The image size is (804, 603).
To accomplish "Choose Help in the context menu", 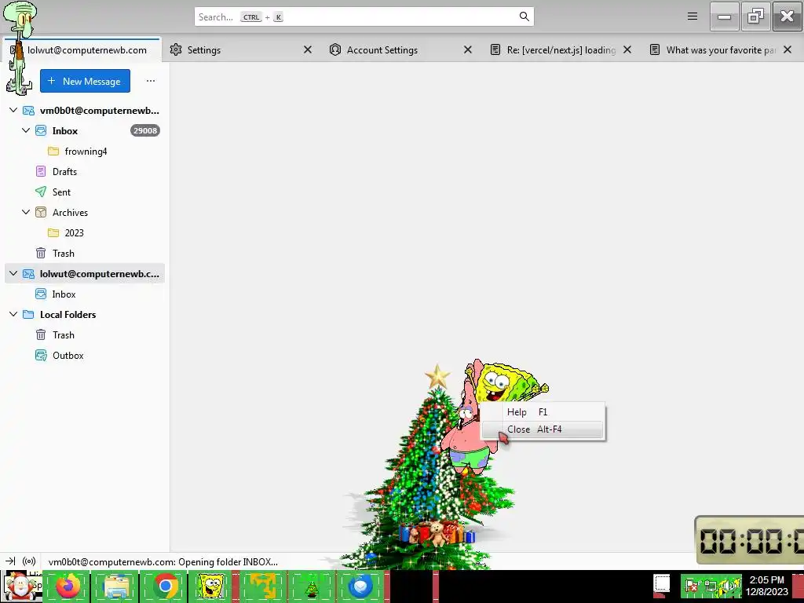I will click(x=543, y=412).
